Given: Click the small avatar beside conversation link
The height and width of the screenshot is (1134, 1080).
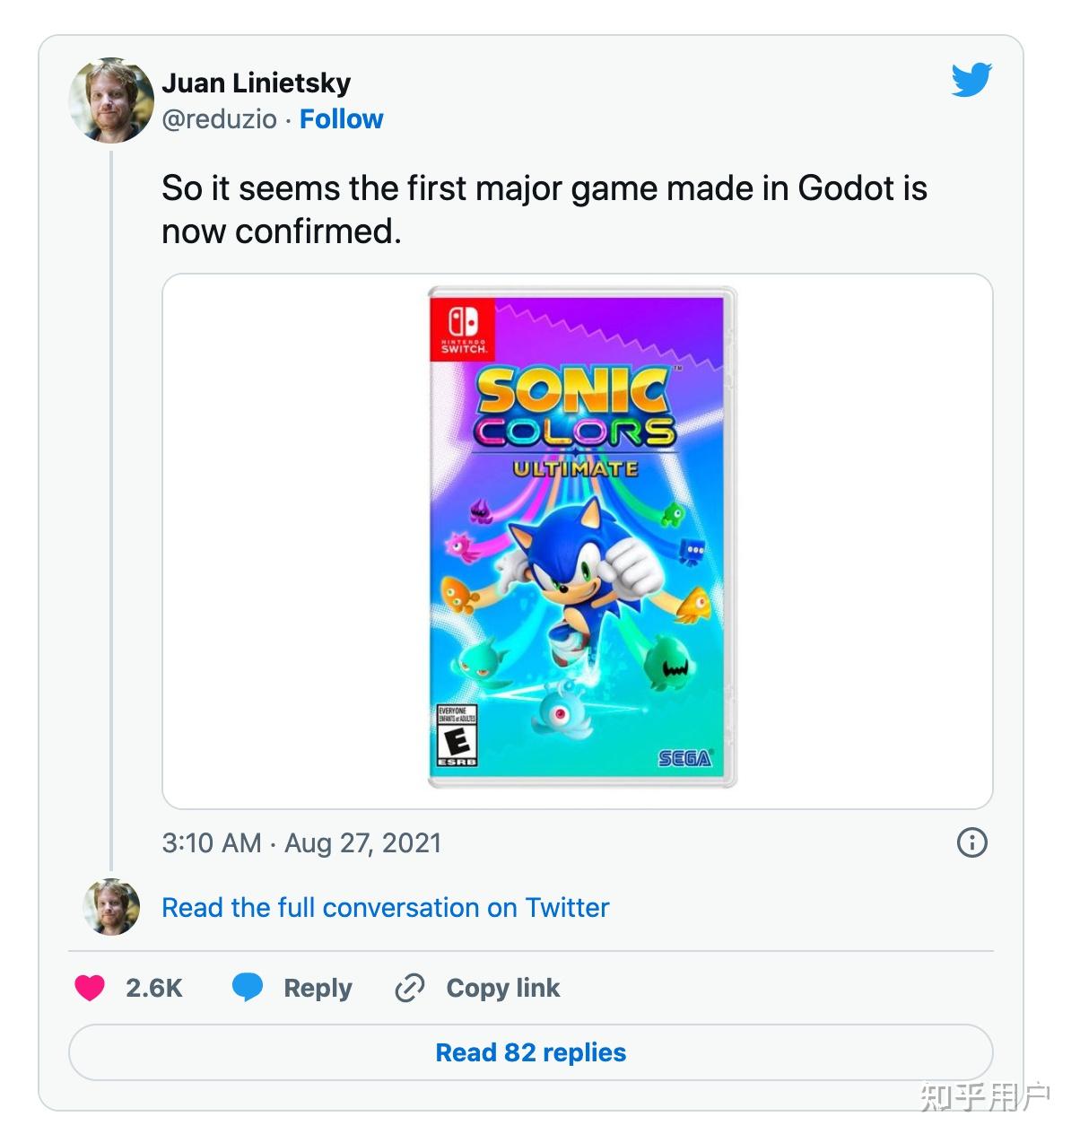Looking at the screenshot, I should [x=111, y=907].
